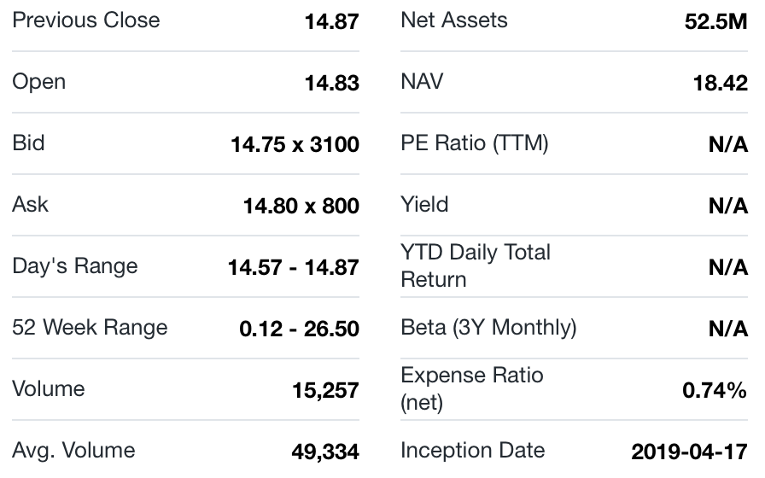The height and width of the screenshot is (478, 765).
Task: Click the Avg. Volume value 49,334
Action: [324, 452]
